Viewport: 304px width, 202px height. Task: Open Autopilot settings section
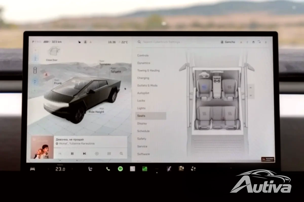click(x=143, y=93)
